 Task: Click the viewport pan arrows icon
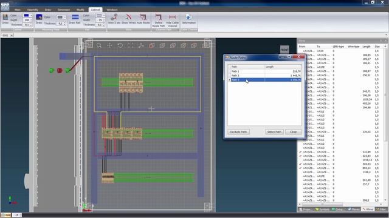[109, 45]
